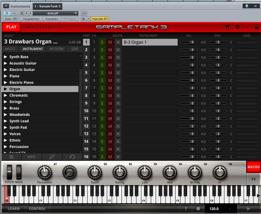
Task: Click the plugin power bypass icon
Action: coord(7,13)
